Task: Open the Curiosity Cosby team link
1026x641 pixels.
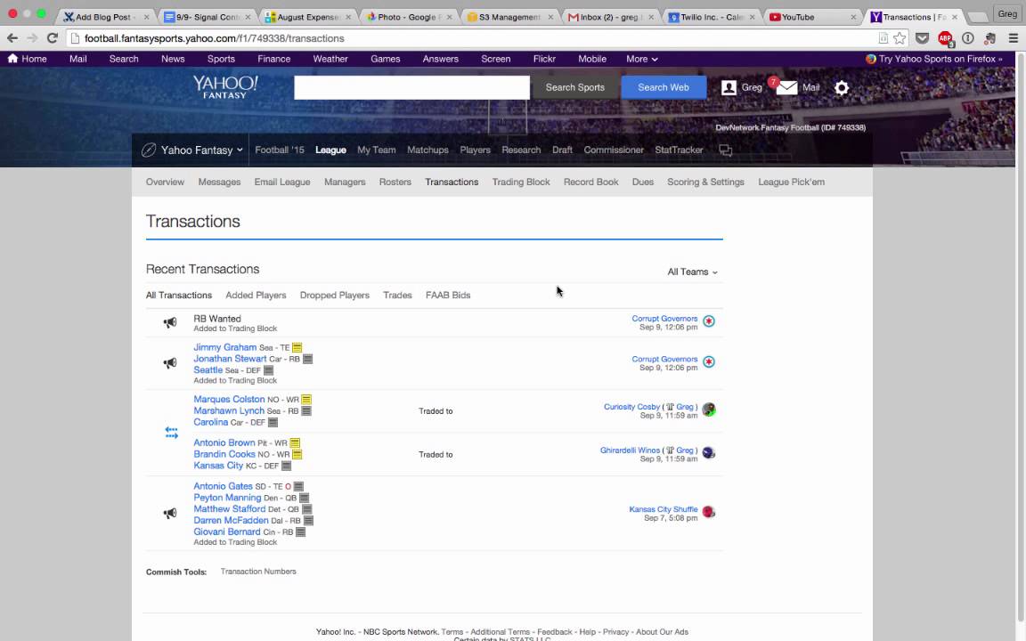Action: pos(632,407)
